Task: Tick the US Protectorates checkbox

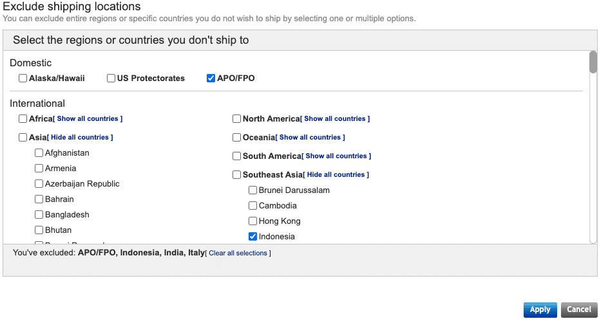Action: coord(111,78)
